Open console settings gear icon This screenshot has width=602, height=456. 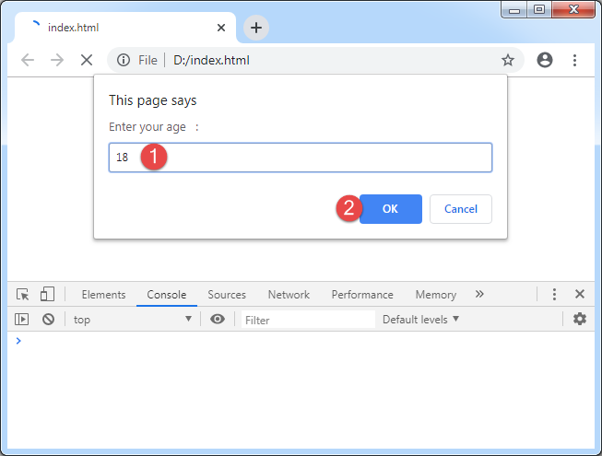(579, 320)
